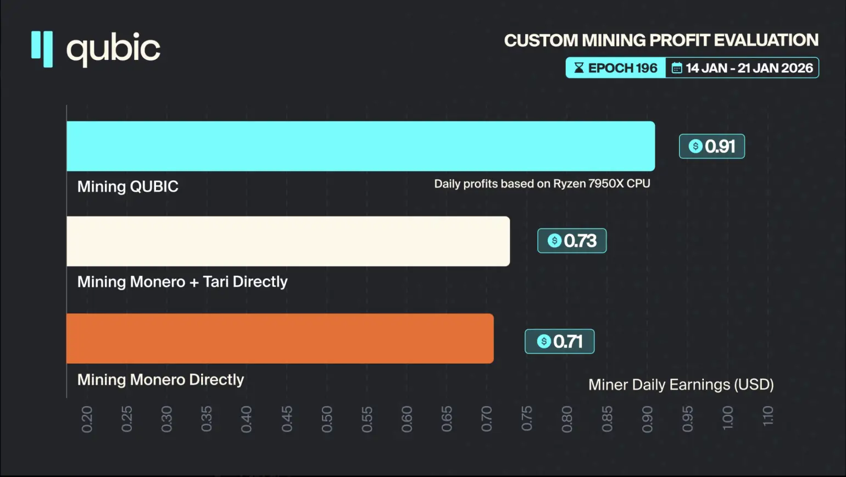Click the dollar icon in the 0.71 badge
846x477 pixels.
point(544,341)
